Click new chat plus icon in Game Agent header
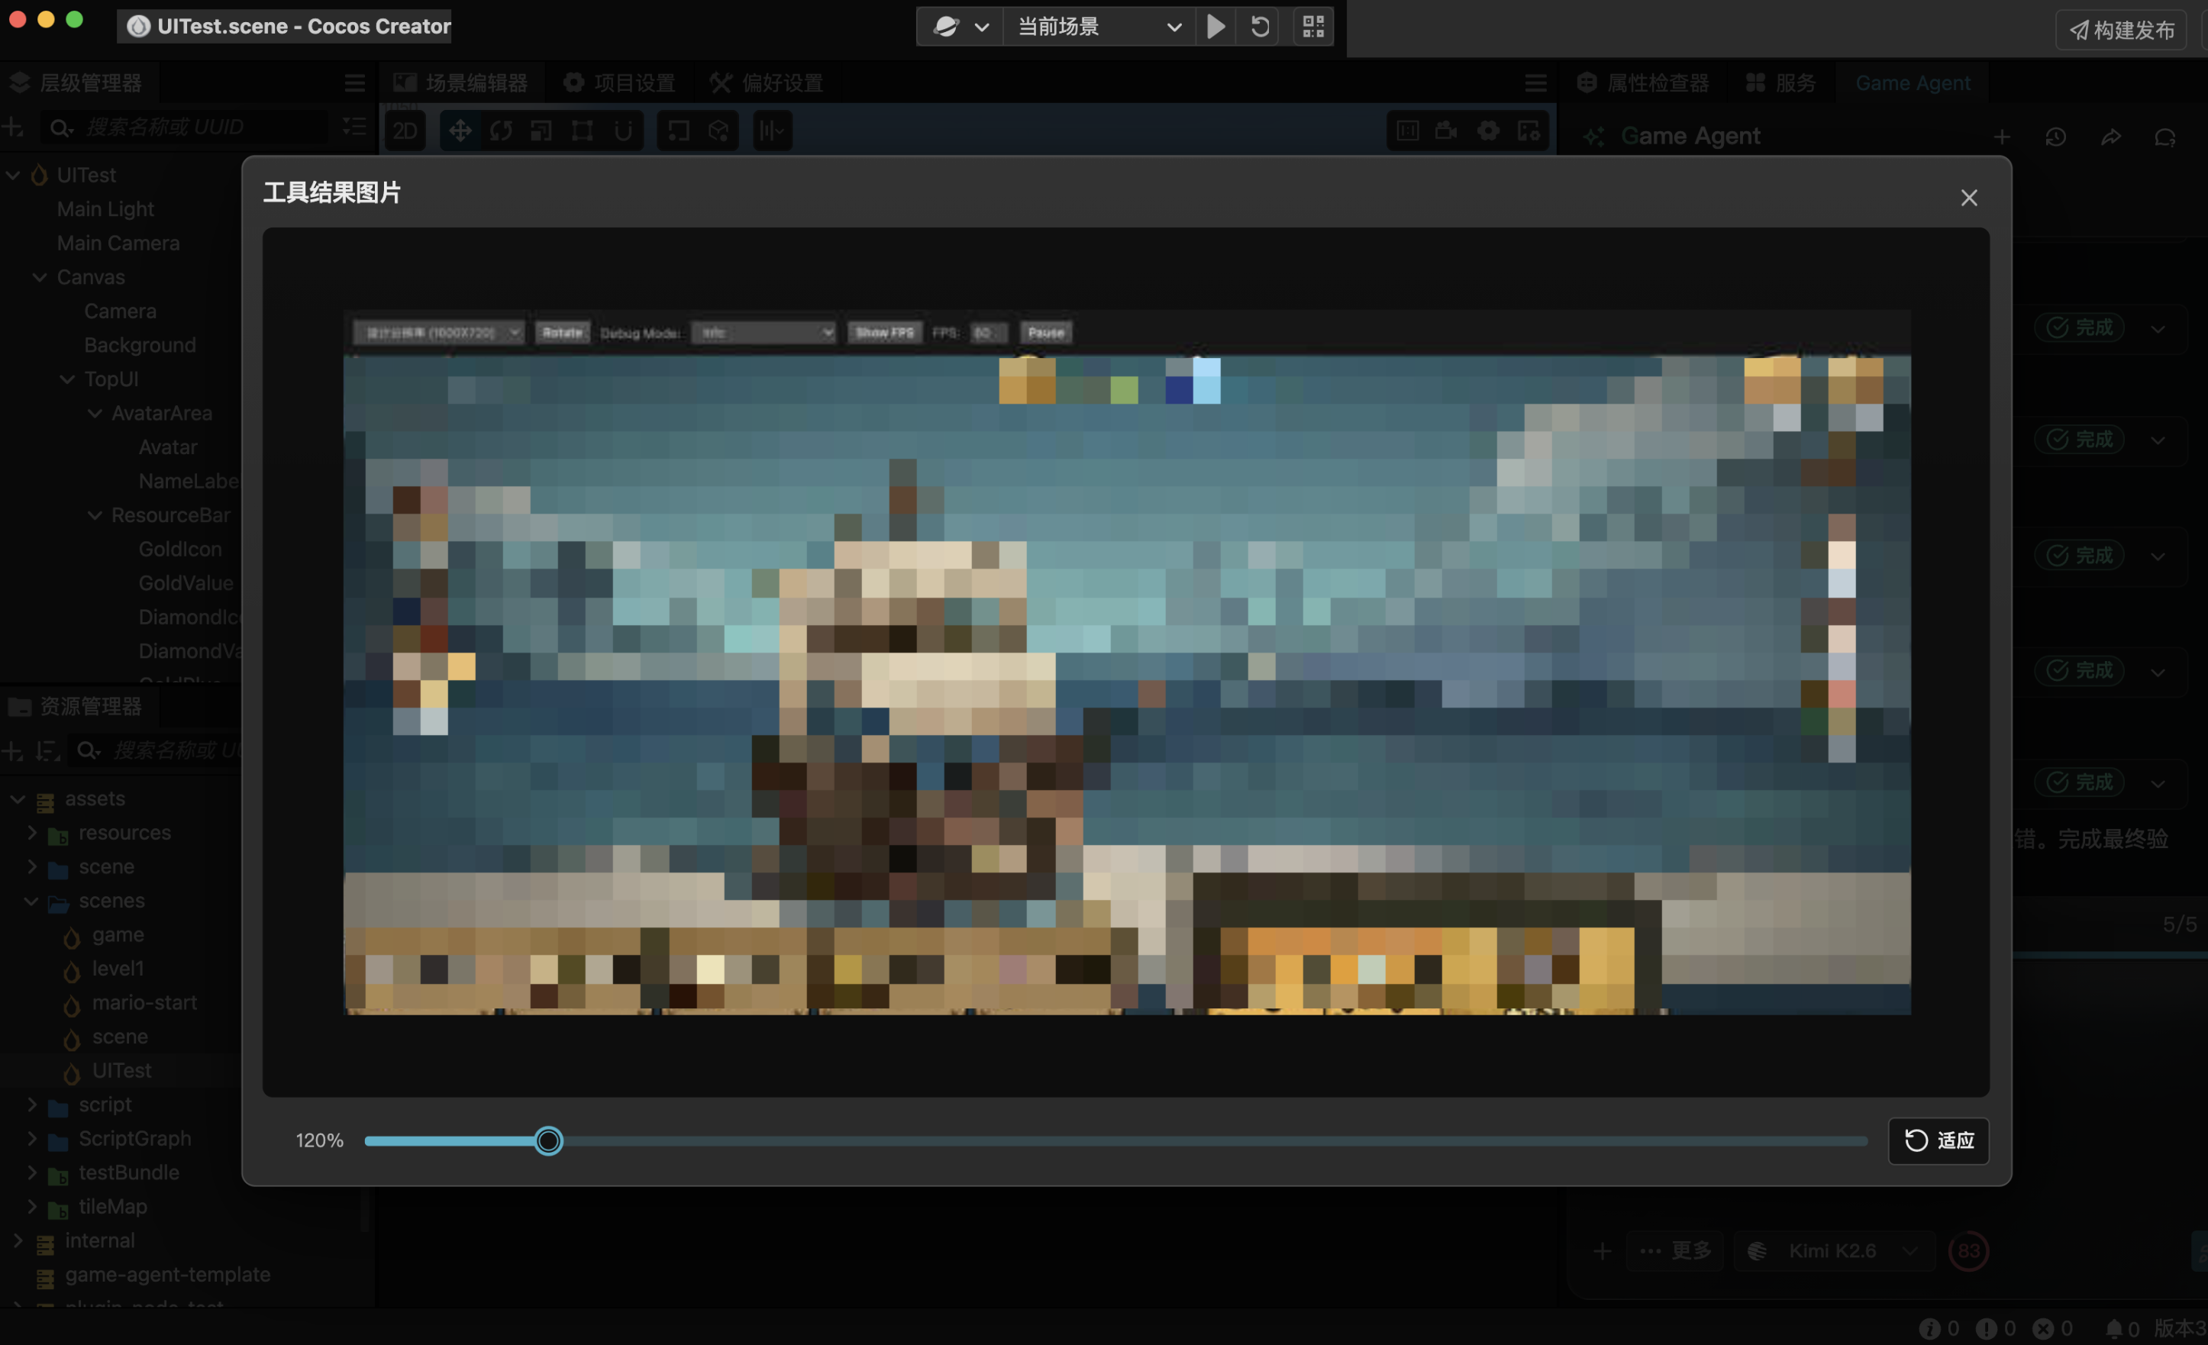 pos(2002,136)
